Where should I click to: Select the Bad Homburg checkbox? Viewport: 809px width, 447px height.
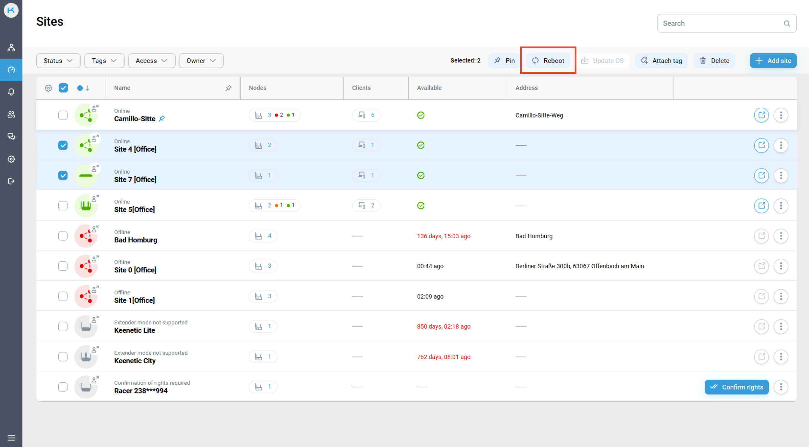[x=63, y=236]
